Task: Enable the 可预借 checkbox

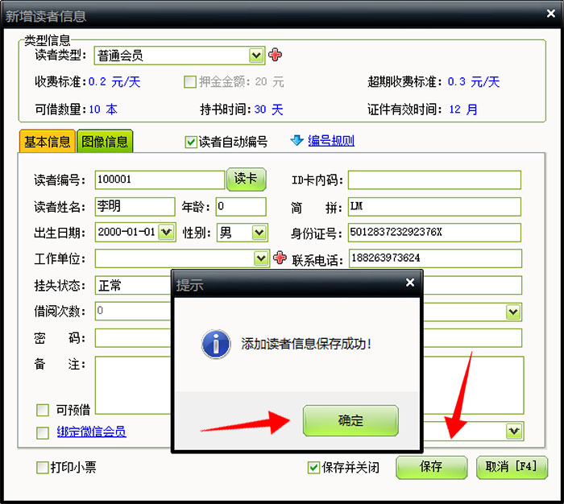Action: pos(43,410)
